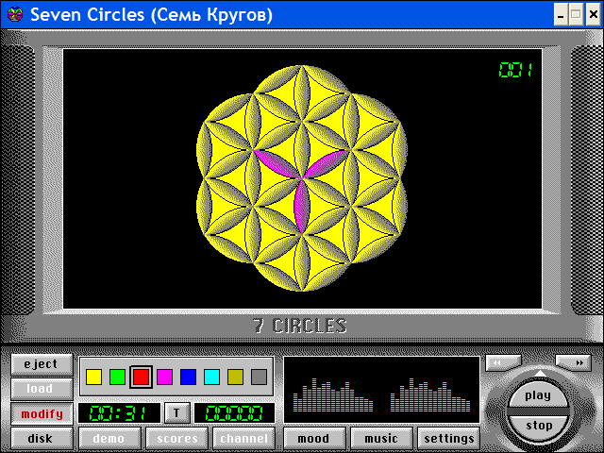Click the rewind arrows button
Image resolution: width=604 pixels, height=453 pixels.
pos(503,362)
